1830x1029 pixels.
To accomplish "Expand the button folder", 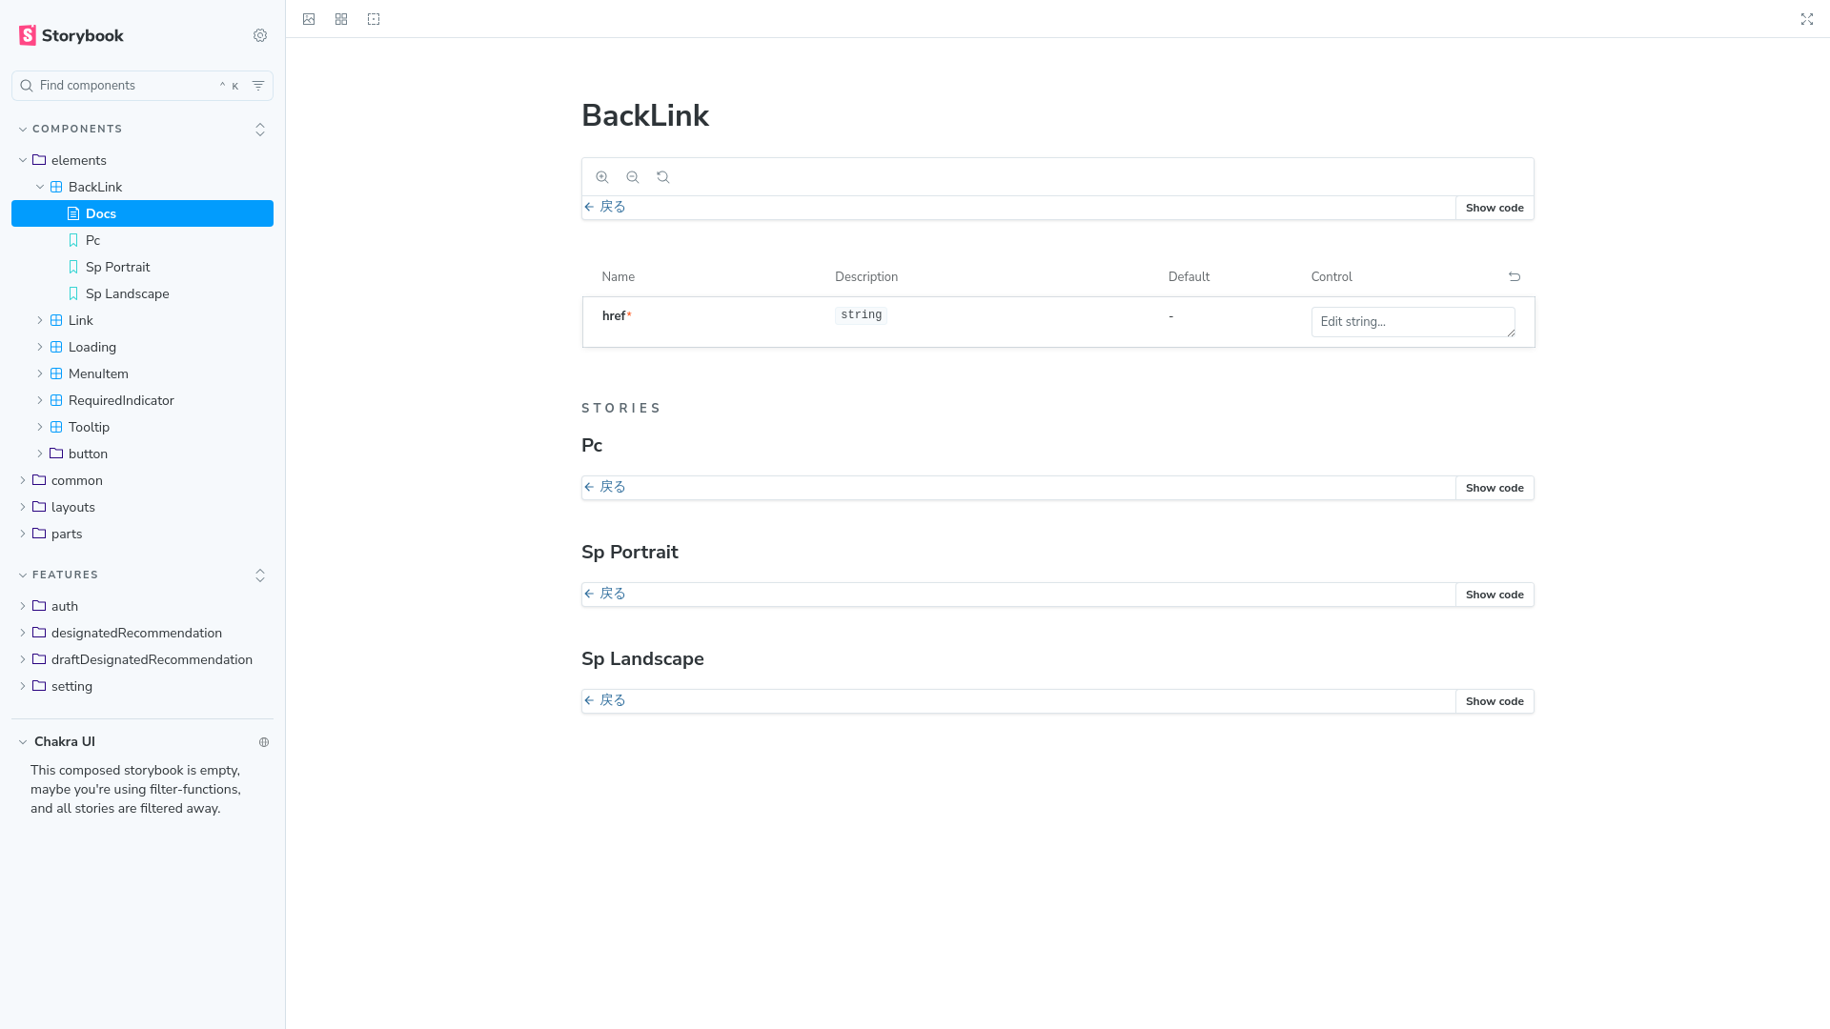I will [x=142, y=454].
